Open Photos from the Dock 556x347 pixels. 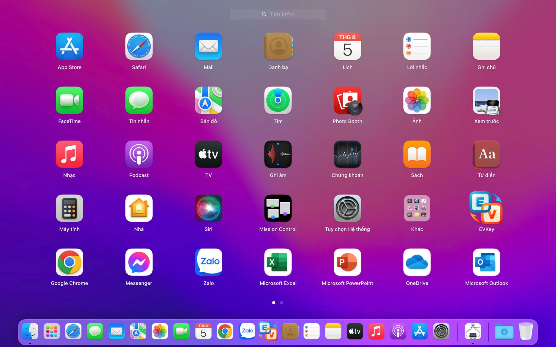click(x=160, y=331)
